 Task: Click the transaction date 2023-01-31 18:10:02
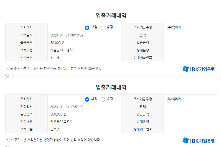67,35
